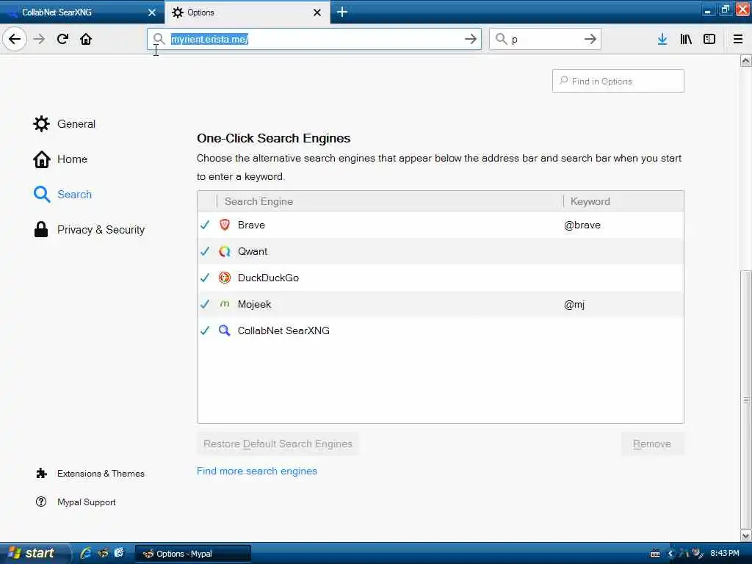
Task: Click the Mypal Support question mark icon
Action: [x=41, y=502]
